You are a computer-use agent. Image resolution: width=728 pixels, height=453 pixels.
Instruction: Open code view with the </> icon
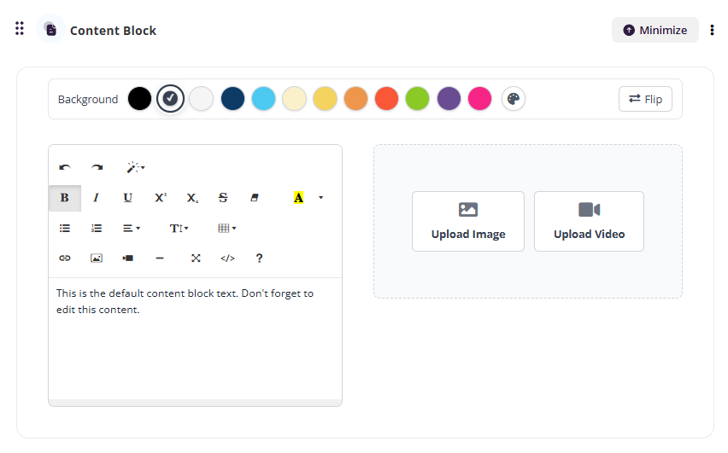coord(227,258)
